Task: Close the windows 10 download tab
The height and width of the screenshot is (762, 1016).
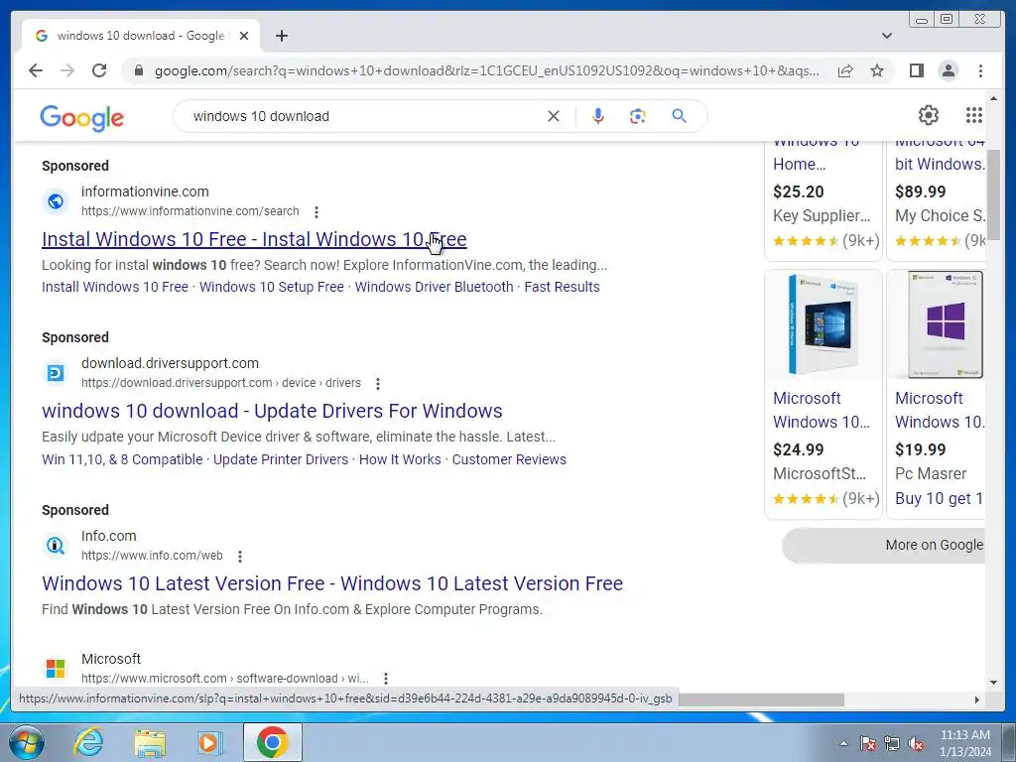Action: (x=244, y=36)
